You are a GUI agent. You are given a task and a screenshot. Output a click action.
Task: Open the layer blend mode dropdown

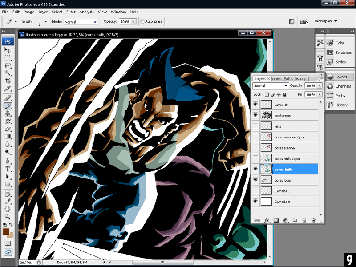(270, 85)
